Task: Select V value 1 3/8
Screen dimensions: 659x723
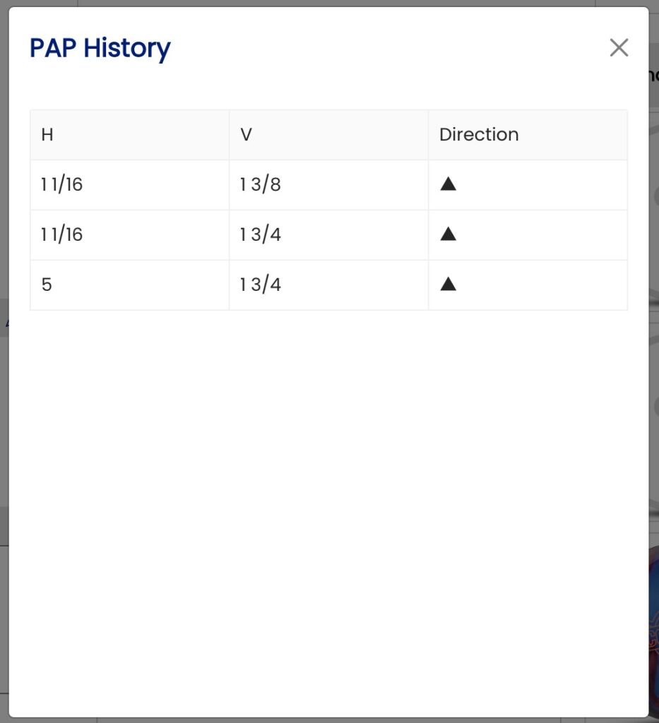Action: click(261, 185)
